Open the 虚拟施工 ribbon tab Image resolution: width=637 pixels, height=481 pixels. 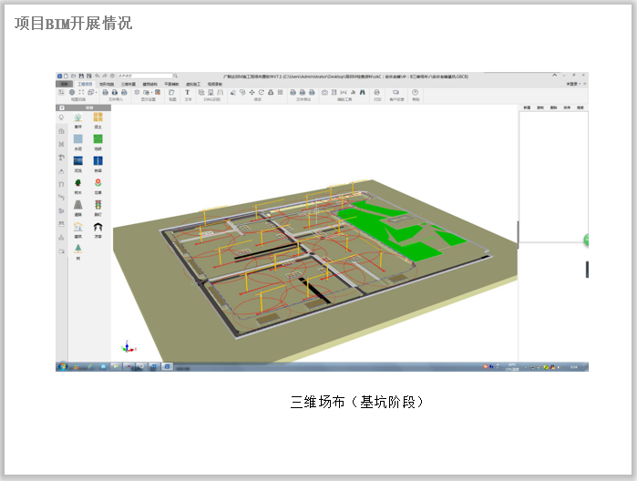point(193,84)
